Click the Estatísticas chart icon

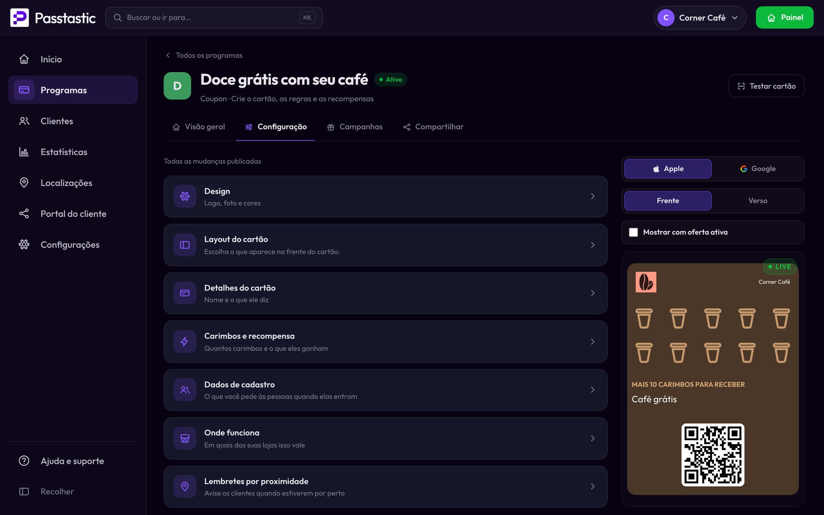(x=24, y=152)
